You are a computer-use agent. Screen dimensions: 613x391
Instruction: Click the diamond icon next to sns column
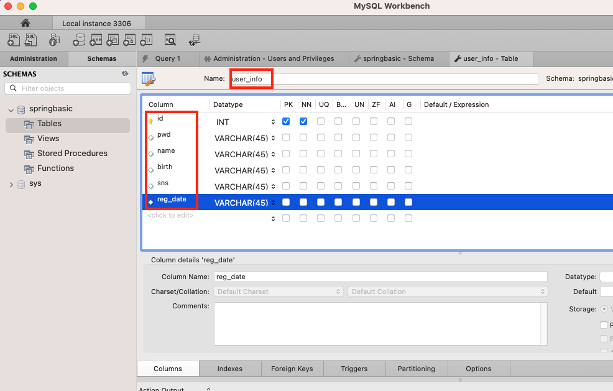point(151,186)
